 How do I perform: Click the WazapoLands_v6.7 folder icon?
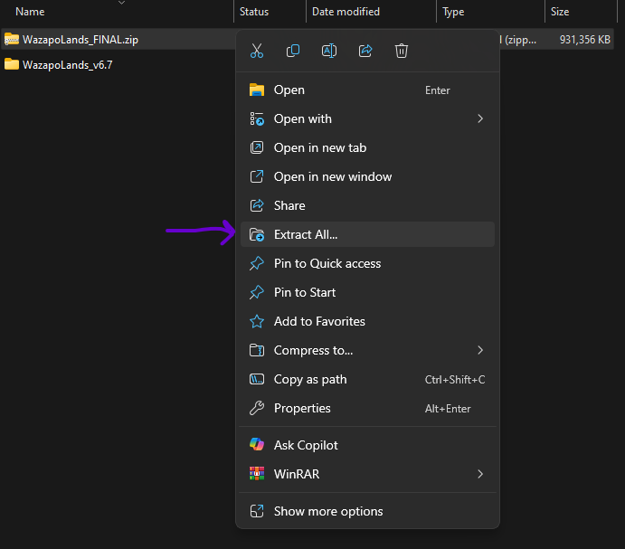12,64
